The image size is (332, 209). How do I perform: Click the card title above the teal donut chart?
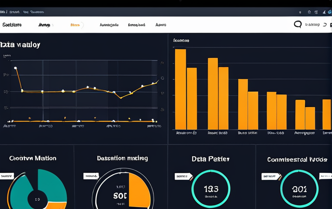point(33,158)
